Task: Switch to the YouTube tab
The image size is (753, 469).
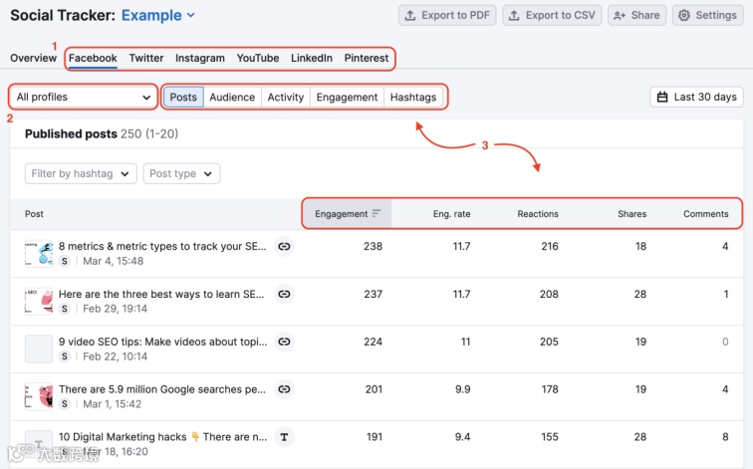Action: click(258, 58)
